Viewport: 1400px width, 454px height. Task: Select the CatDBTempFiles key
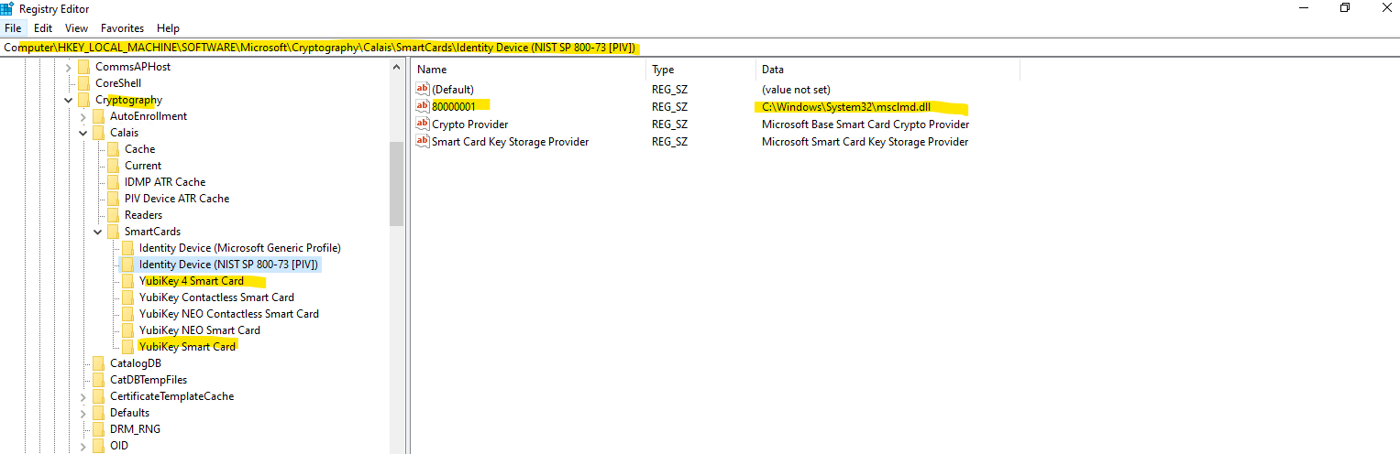149,380
